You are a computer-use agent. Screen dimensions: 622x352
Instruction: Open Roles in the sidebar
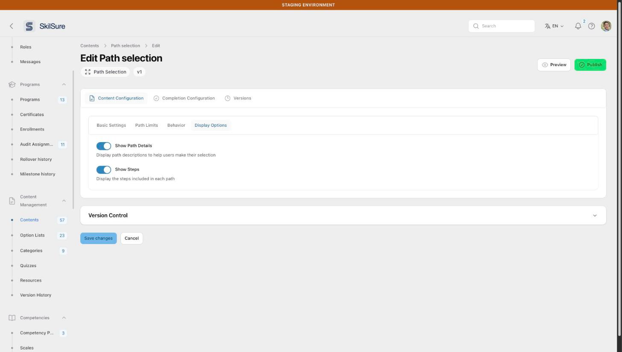coord(26,47)
